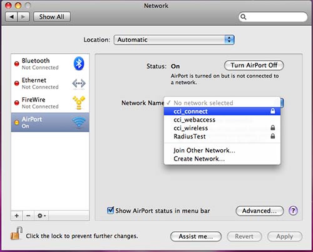Select the FireWire service row
313x252 pixels.
pyautogui.click(x=50, y=103)
